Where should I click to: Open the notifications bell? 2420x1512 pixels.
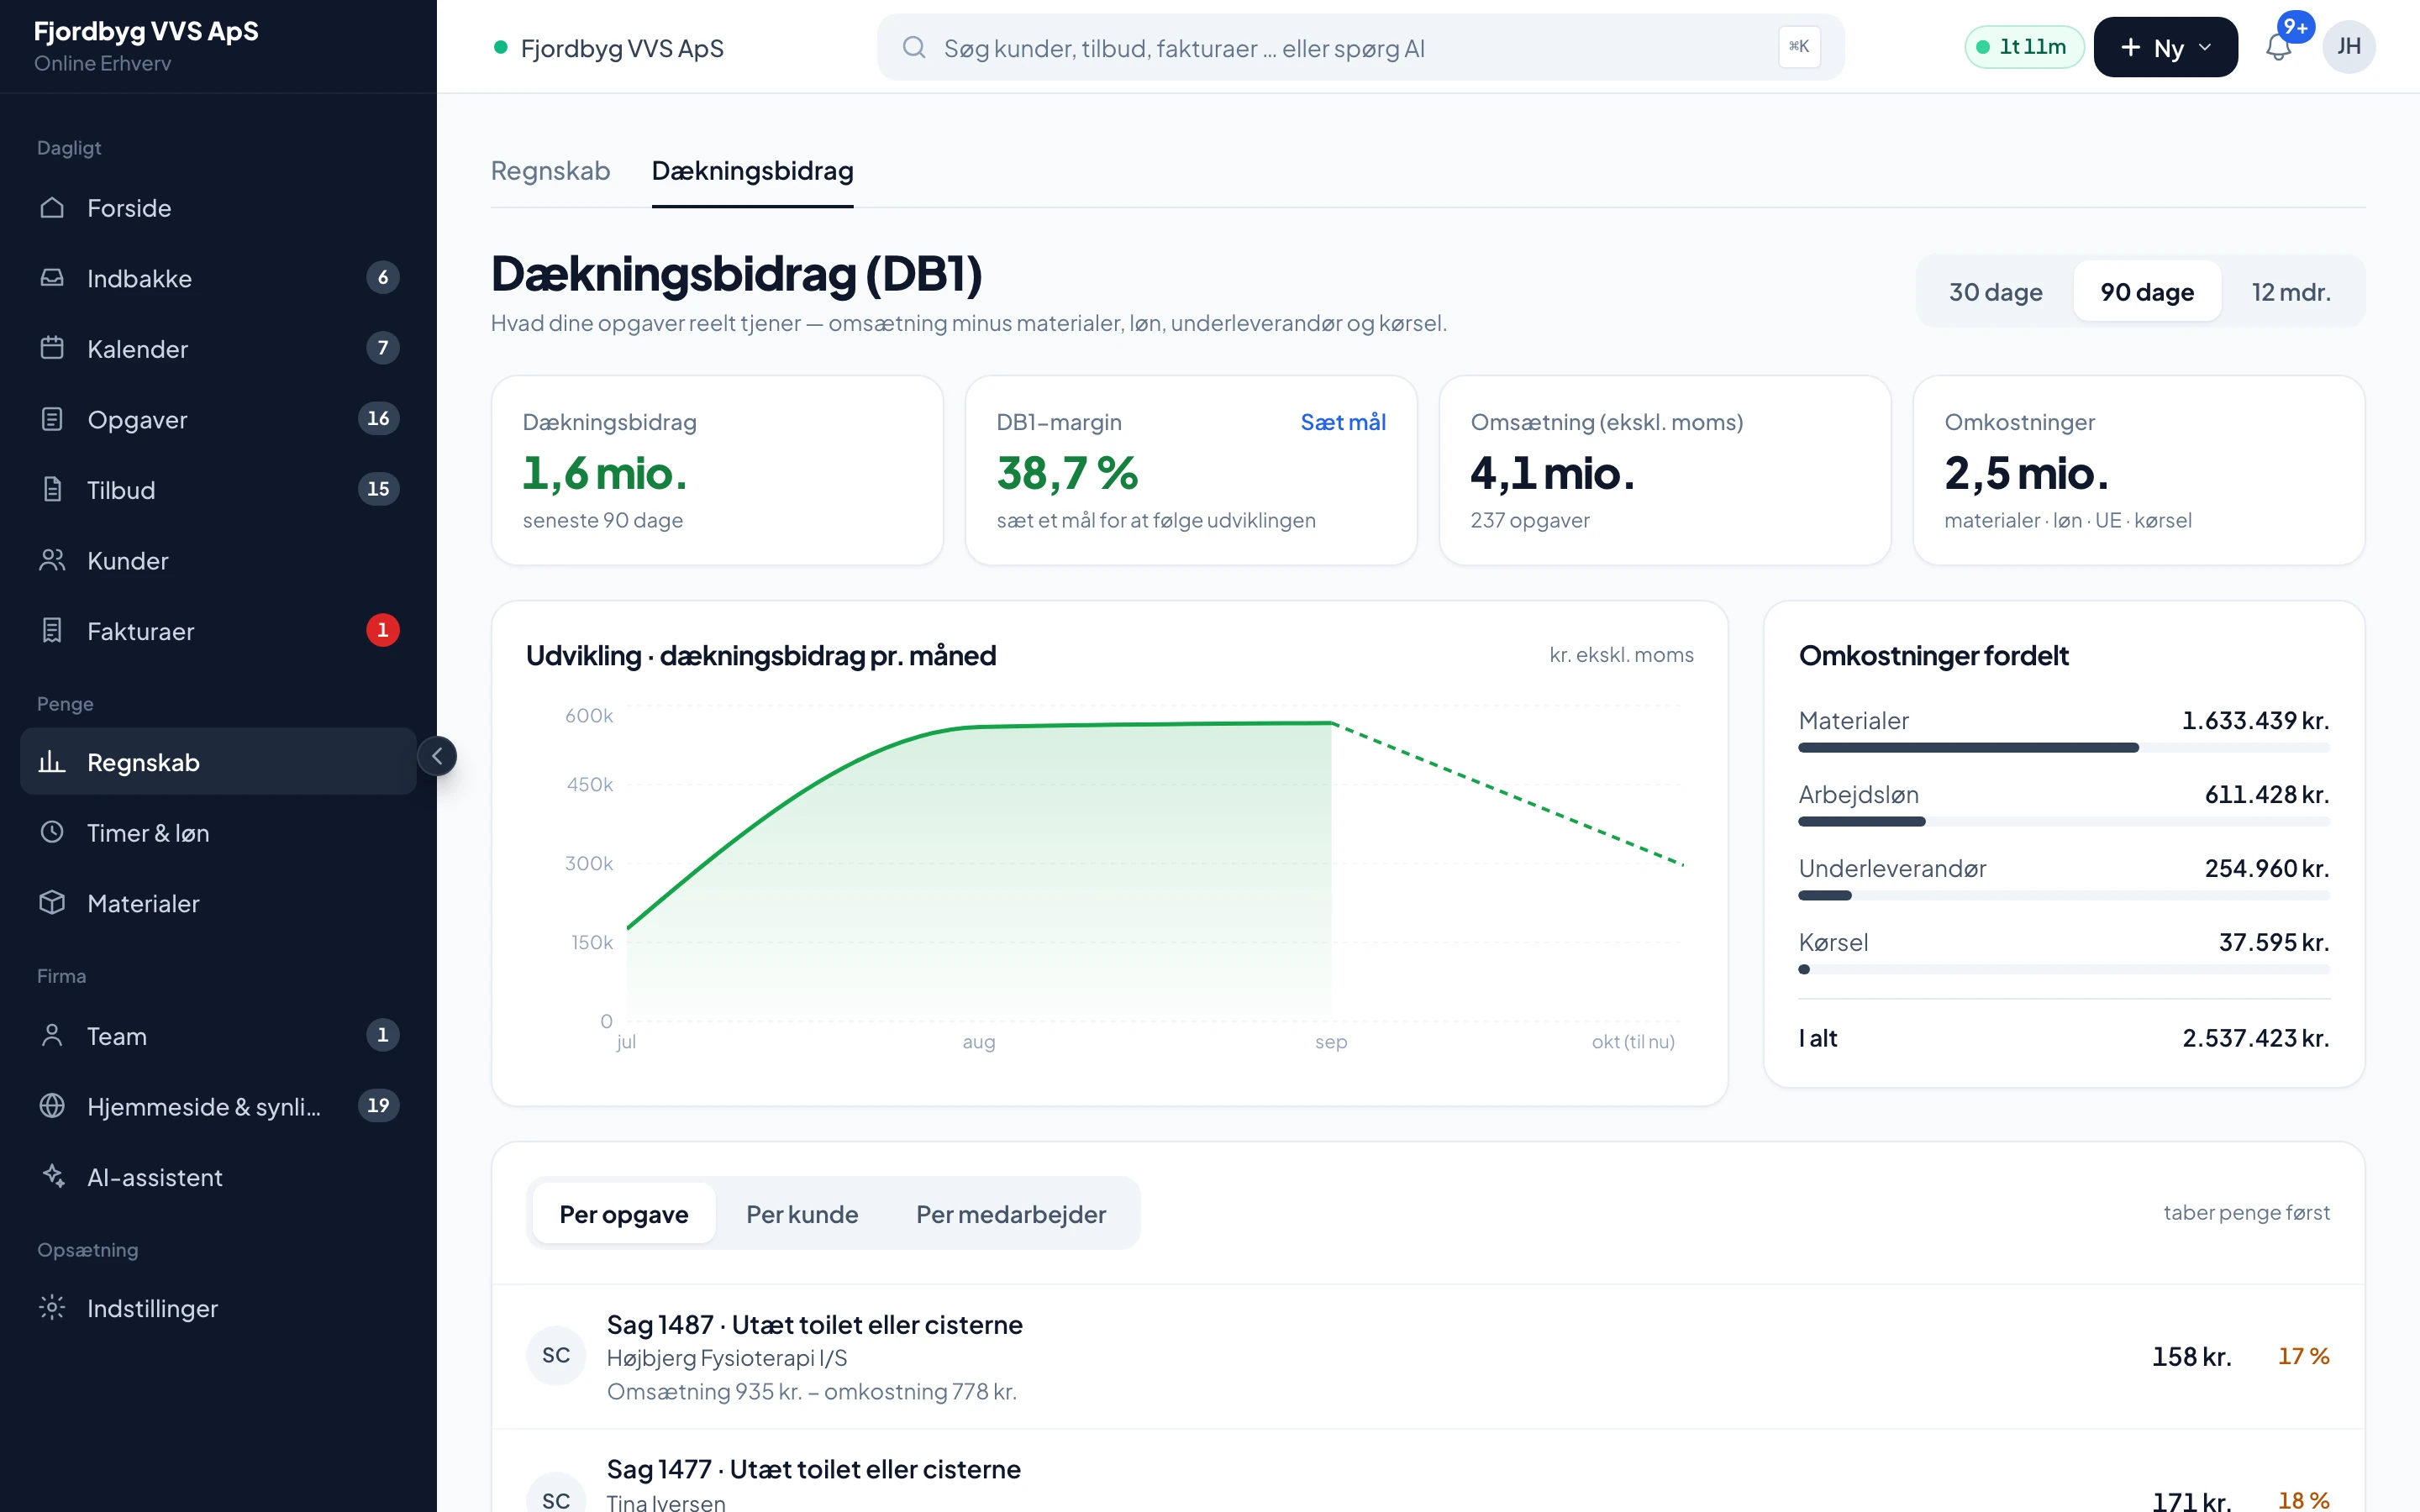[x=2278, y=47]
